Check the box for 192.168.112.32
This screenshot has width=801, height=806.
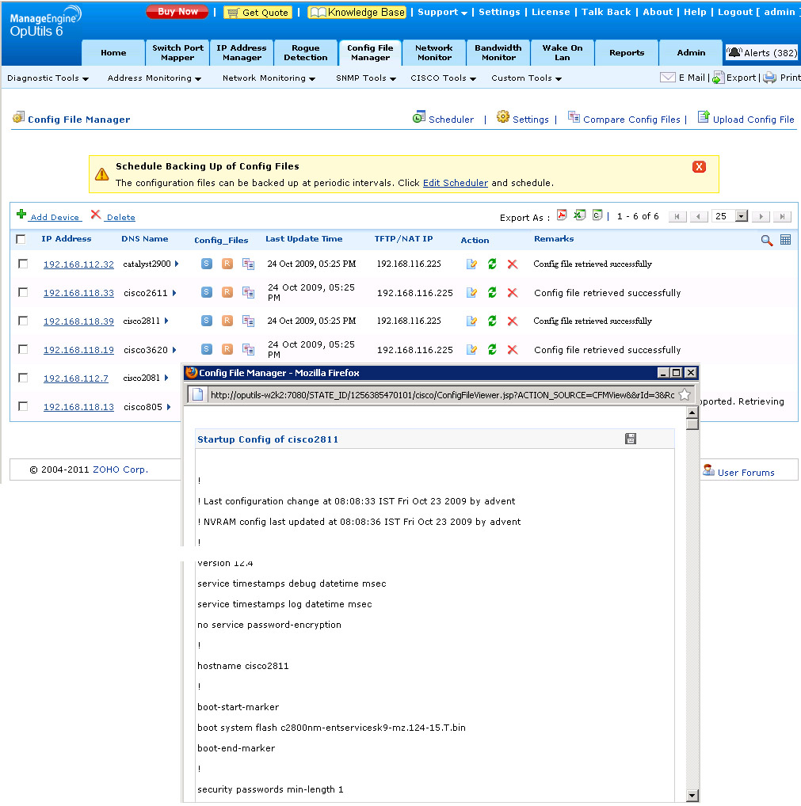point(23,264)
